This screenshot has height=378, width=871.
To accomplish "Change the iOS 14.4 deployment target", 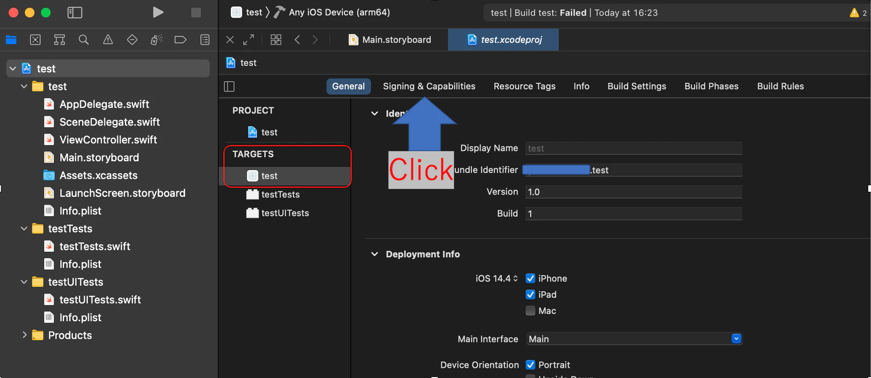I will tap(497, 278).
